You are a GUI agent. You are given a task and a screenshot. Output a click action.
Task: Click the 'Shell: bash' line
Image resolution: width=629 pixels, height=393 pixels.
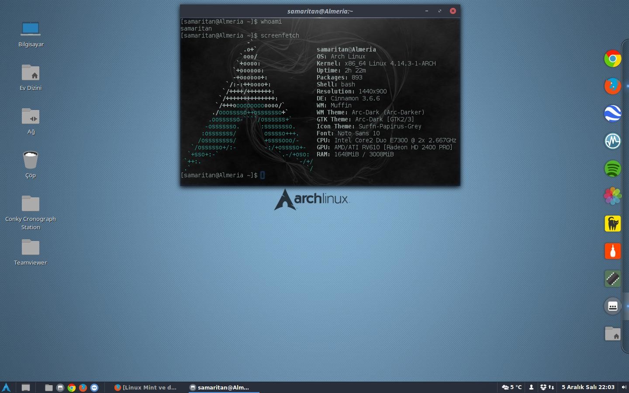[336, 84]
